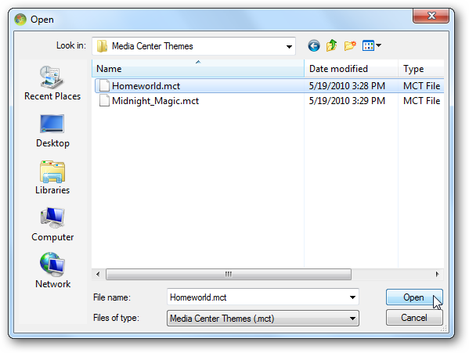Navigate up one folder level
Screen dimensions: 469x353
(x=331, y=45)
